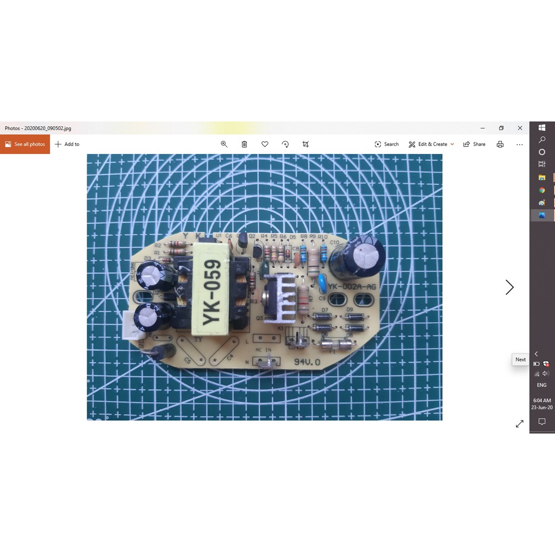Open Windows Start menu
Image resolution: width=555 pixels, height=555 pixels.
tap(541, 128)
